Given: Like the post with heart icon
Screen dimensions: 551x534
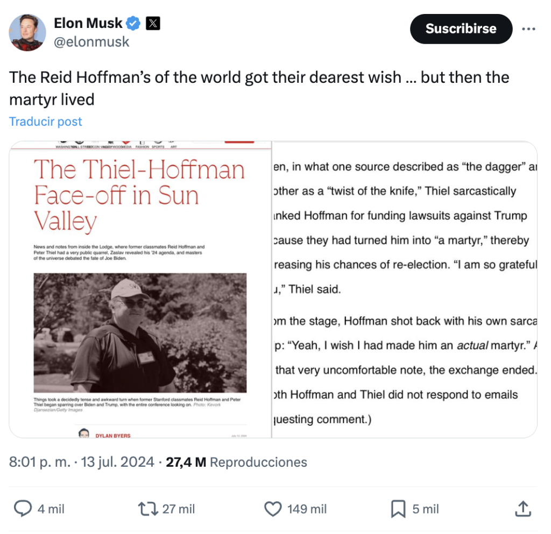Looking at the screenshot, I should (273, 509).
